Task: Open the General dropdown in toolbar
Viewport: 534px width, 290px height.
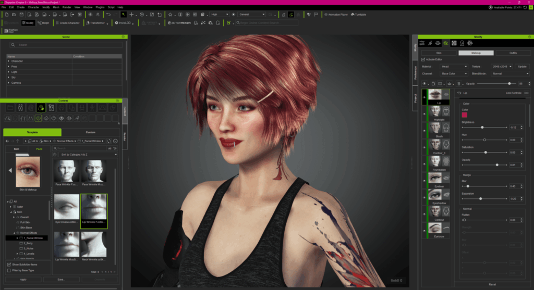Action: pyautogui.click(x=252, y=15)
